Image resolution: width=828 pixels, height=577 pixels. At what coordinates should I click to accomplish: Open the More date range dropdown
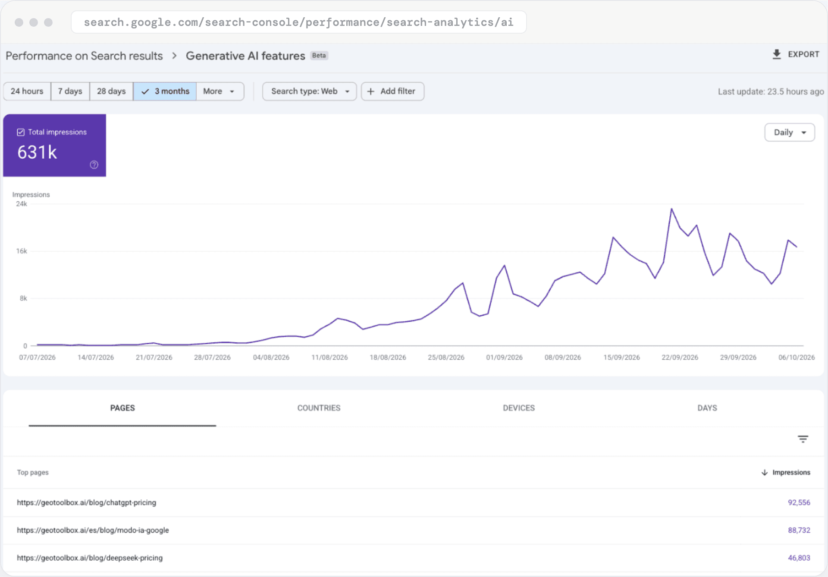pyautogui.click(x=220, y=91)
